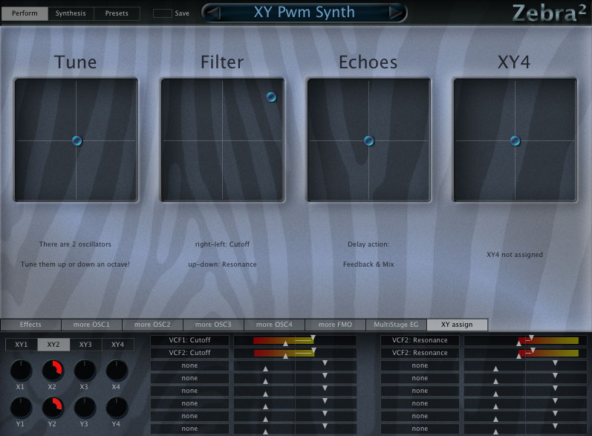Click the X1 knob
The height and width of the screenshot is (436, 592).
(x=21, y=370)
